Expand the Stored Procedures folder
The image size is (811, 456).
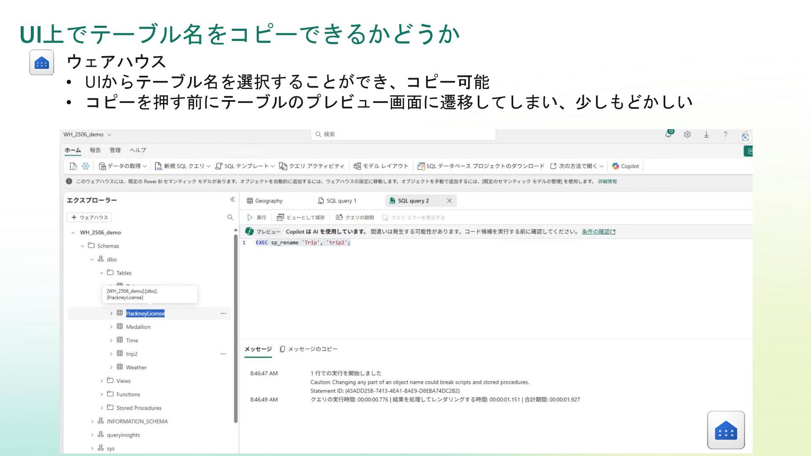(x=101, y=408)
